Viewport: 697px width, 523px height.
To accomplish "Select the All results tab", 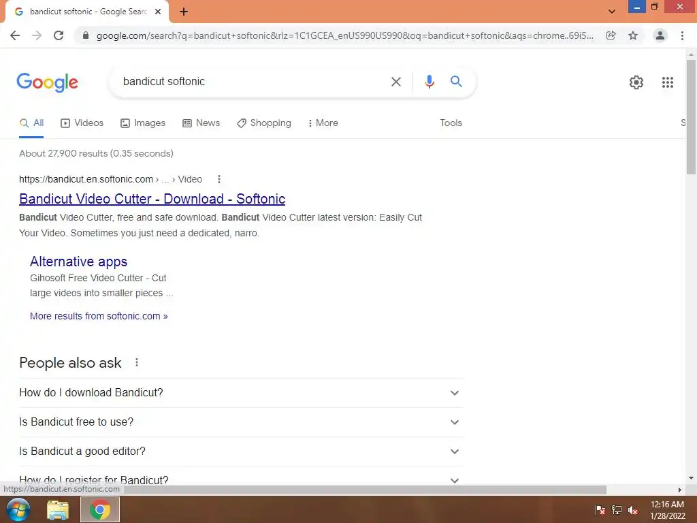I will (x=31, y=123).
